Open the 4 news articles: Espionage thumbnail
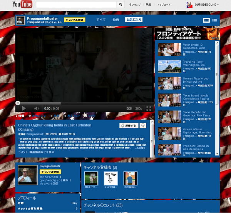Image resolution: width=231 pixels, height=213 pixels. (x=169, y=134)
